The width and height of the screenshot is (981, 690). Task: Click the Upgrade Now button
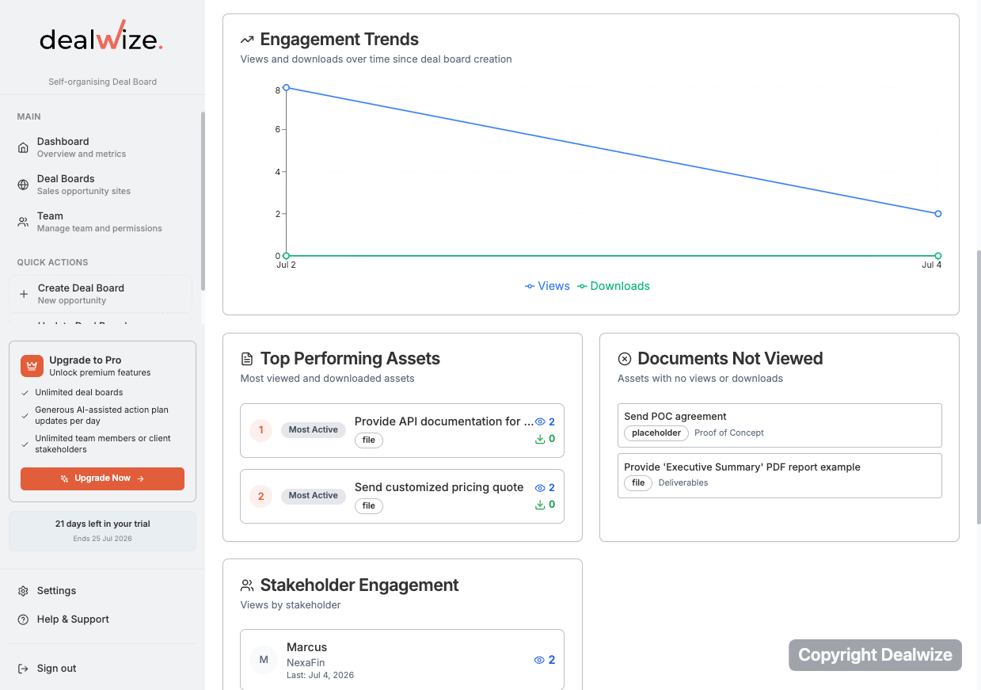[x=102, y=478]
